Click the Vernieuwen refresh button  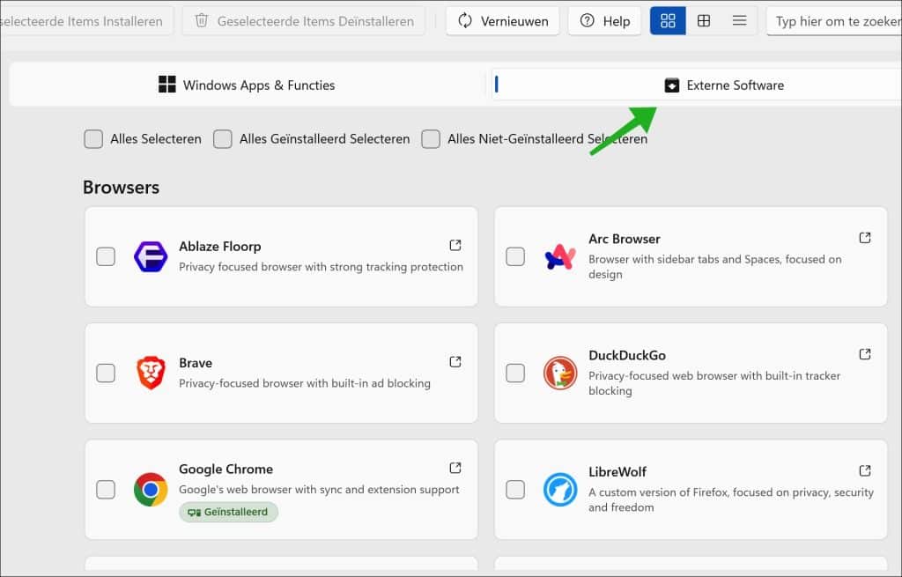502,21
